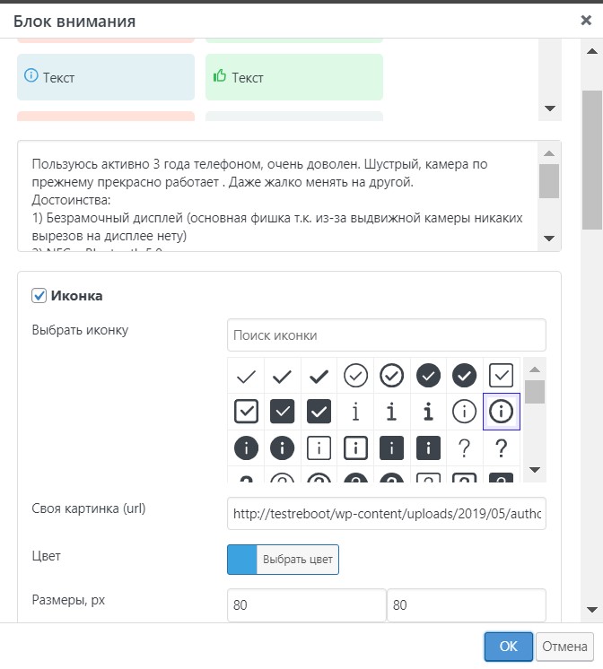Viewport: 603px width, 669px height.
Task: Select filled circle icon with bold white checkmark
Action: point(464,376)
